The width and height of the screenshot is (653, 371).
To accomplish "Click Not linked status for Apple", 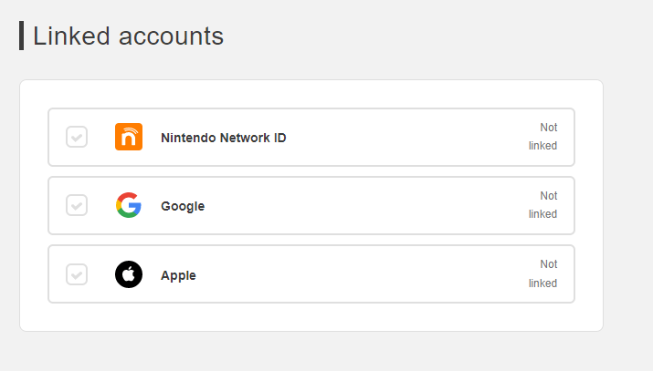I will (x=543, y=273).
